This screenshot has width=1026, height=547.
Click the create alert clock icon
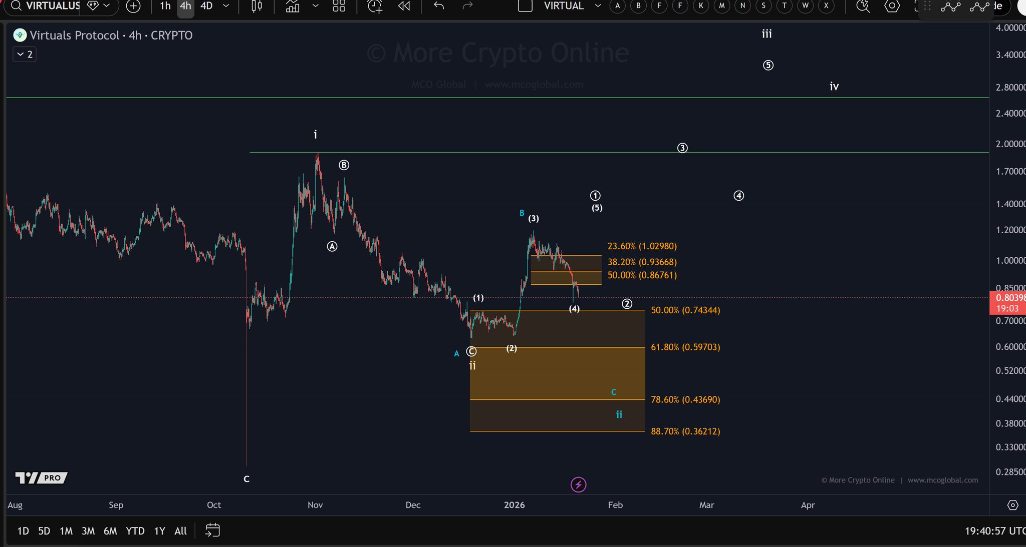tap(374, 6)
